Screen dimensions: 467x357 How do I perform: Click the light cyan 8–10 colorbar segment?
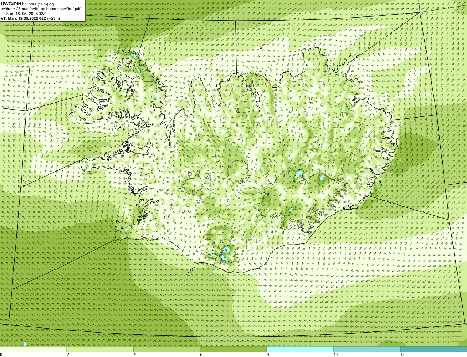point(300,349)
